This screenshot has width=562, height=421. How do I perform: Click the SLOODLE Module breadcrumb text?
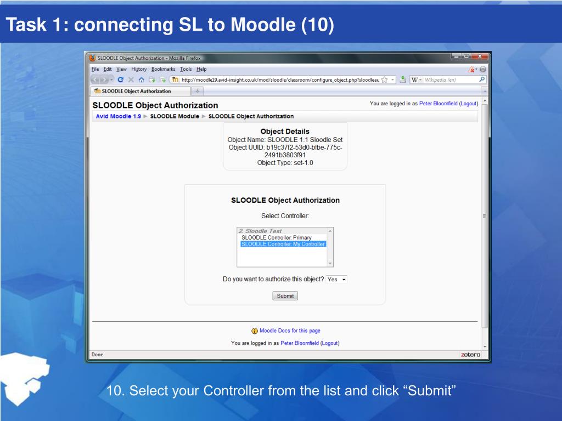(x=175, y=116)
